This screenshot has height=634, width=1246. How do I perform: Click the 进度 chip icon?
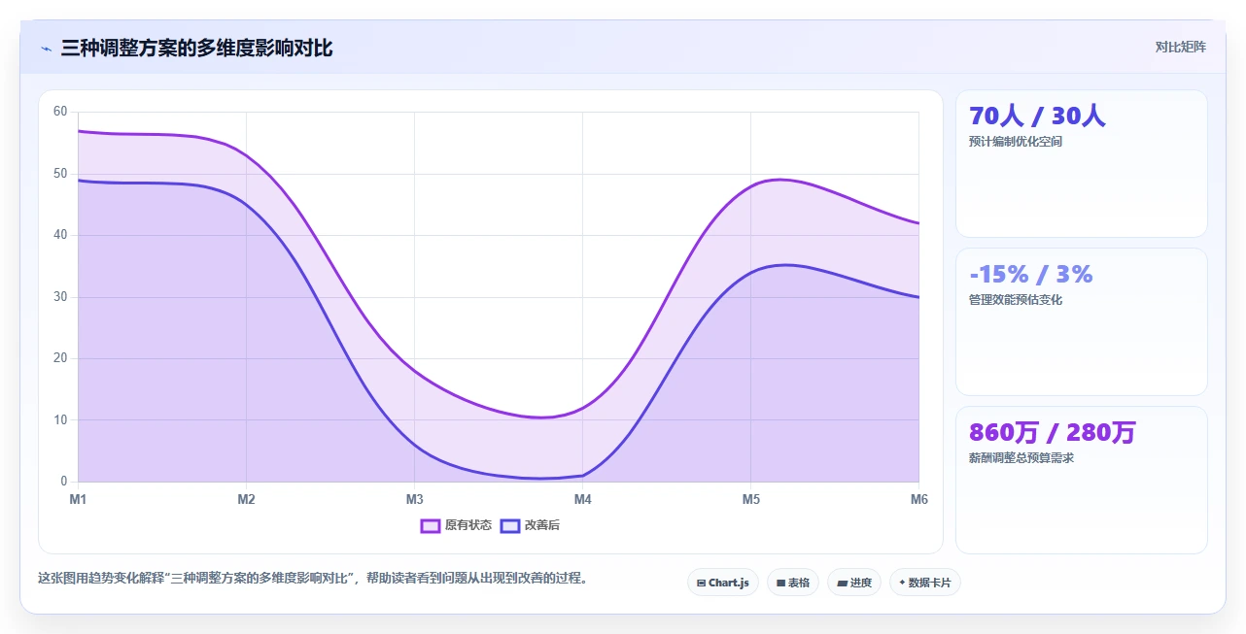(842, 583)
